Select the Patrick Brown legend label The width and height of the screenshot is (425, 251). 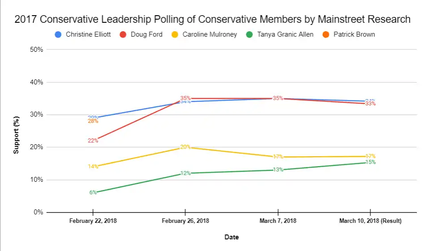pos(354,34)
